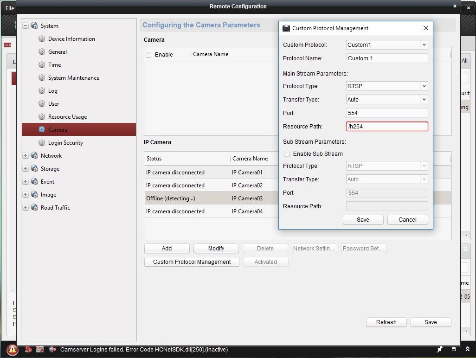This screenshot has width=476, height=358.
Task: Click the camera icon in Custom Protocol Management title
Action: (x=286, y=28)
